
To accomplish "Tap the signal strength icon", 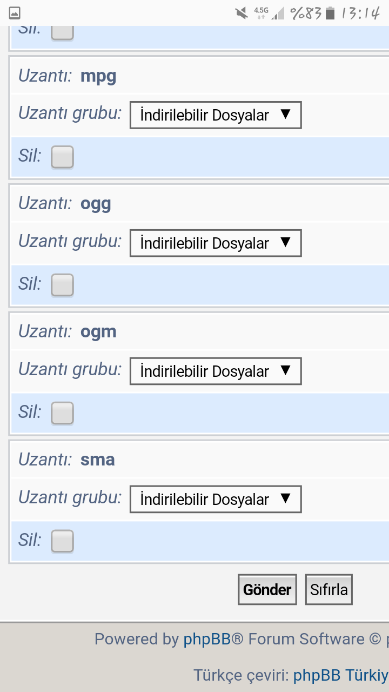I will (x=278, y=13).
